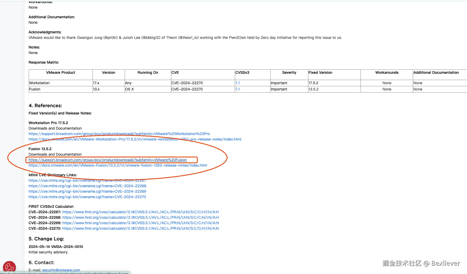467x274 pixels.
Task: Click the 'Notes:' label
Action: click(34, 47)
